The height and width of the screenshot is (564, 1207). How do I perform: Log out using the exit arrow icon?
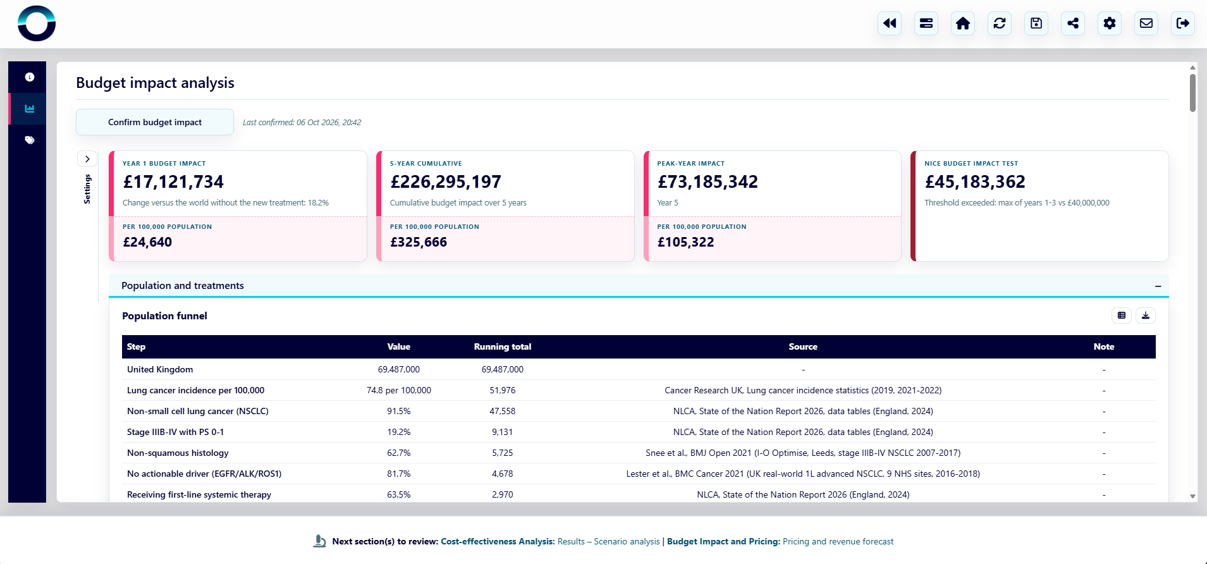click(1183, 23)
